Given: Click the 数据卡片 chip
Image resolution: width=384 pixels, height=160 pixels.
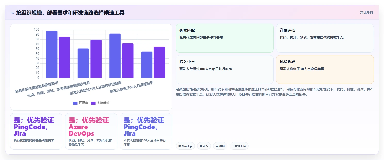Looking at the screenshot, I should (x=239, y=146).
